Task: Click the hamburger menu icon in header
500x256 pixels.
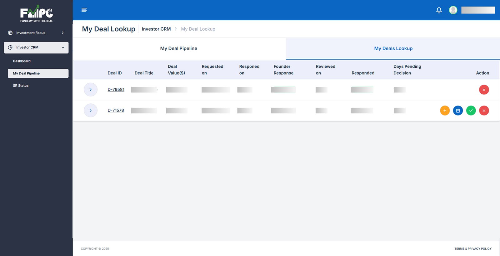Action: pos(84,10)
